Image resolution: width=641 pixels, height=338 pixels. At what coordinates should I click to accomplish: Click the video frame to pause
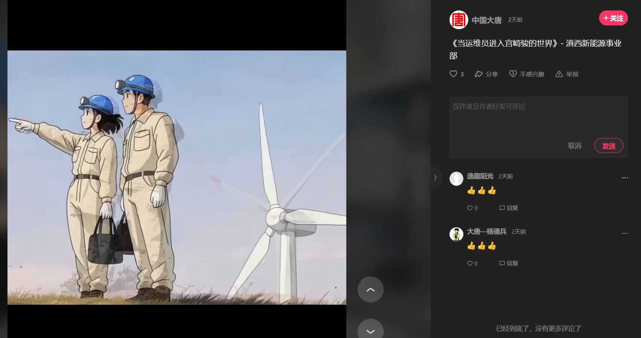click(177, 178)
